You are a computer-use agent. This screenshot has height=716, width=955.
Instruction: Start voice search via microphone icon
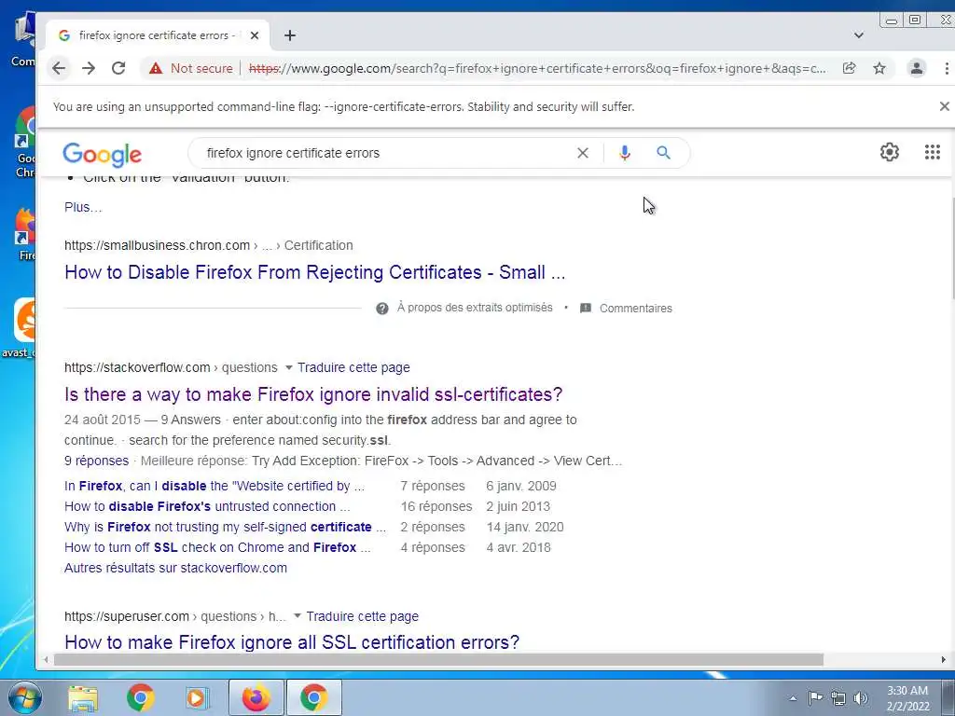pos(624,153)
